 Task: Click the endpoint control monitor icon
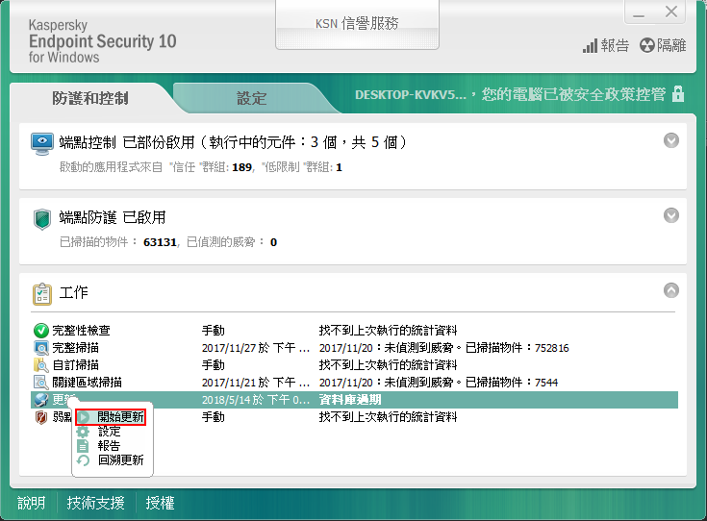point(42,143)
